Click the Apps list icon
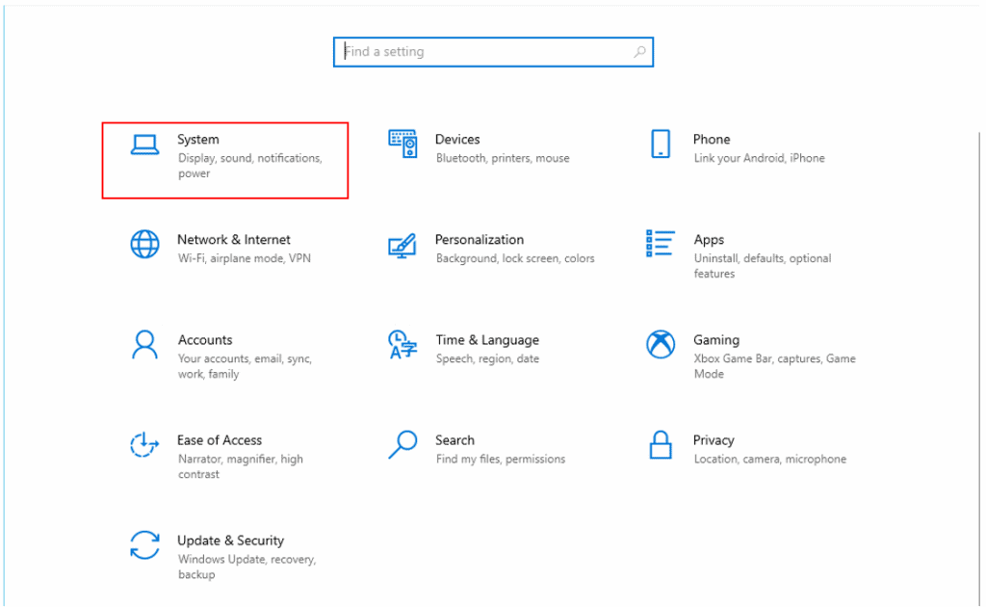 point(661,244)
